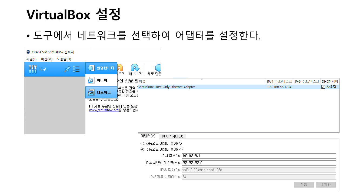This screenshot has height=194, width=346.
Task: Select the 미디어 media tool
Action: tap(101, 80)
